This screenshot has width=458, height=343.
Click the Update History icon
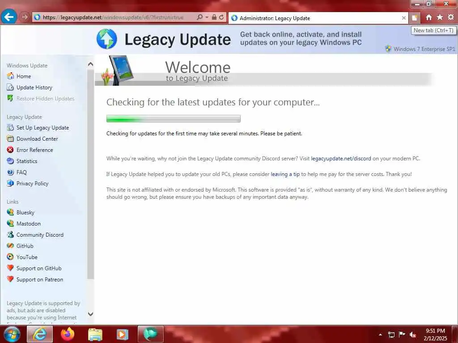pos(10,87)
